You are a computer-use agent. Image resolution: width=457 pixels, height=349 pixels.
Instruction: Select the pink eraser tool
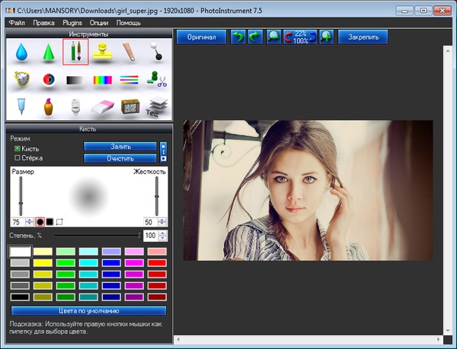[x=103, y=107]
